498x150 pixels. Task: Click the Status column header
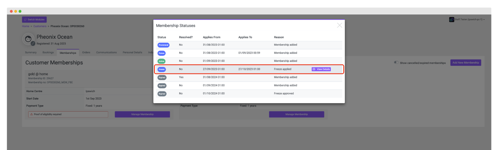click(162, 37)
